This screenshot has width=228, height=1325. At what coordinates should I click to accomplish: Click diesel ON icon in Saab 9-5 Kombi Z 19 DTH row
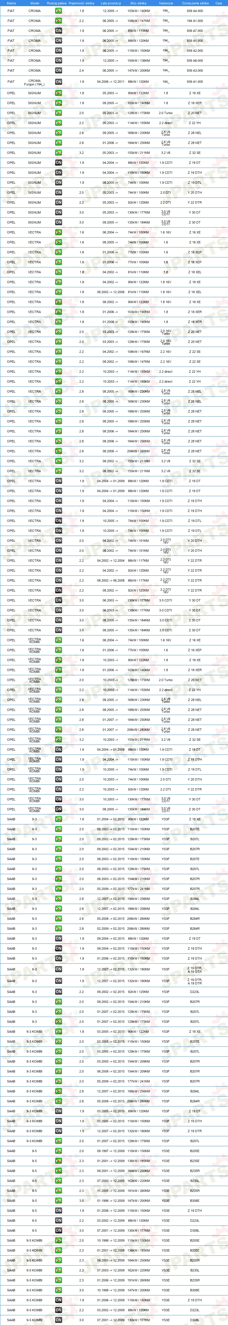(x=58, y=1300)
